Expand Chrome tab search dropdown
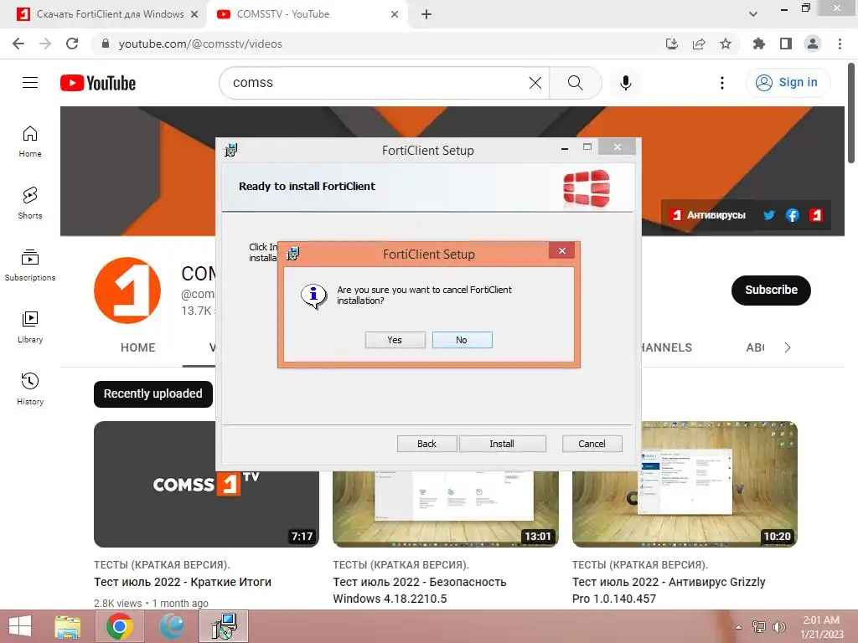Screen dimensions: 858x643 753,14
